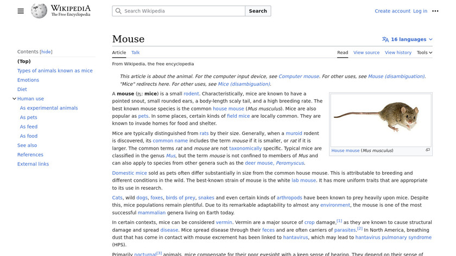The height and width of the screenshot is (256, 456).
Task: Open the Computer mouse link
Action: (x=299, y=76)
